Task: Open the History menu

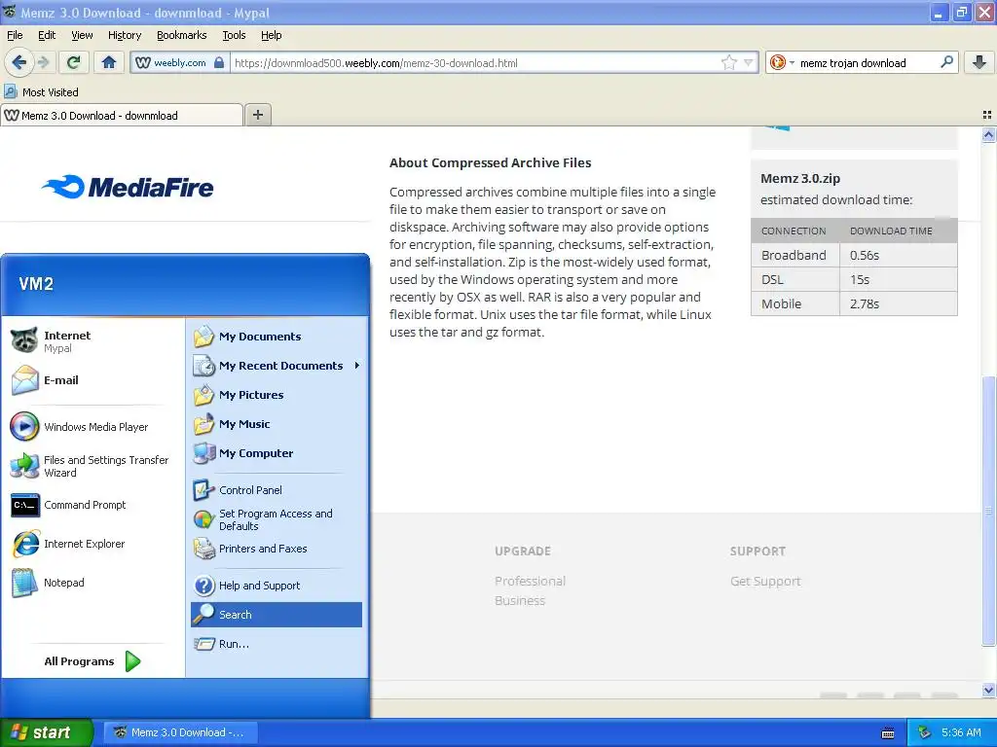Action: 124,35
